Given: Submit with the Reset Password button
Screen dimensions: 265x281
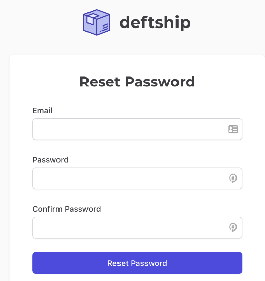Looking at the screenshot, I should pos(137,263).
